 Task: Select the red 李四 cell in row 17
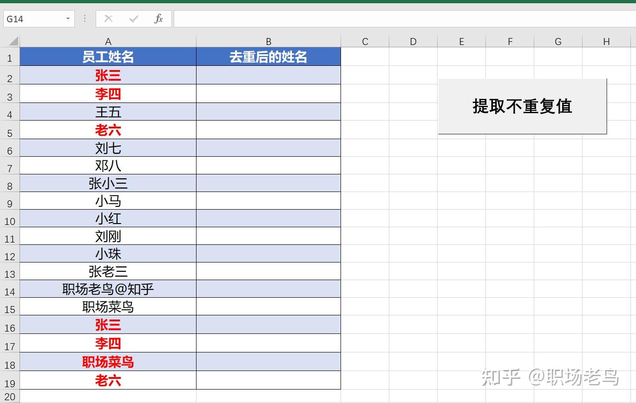108,343
